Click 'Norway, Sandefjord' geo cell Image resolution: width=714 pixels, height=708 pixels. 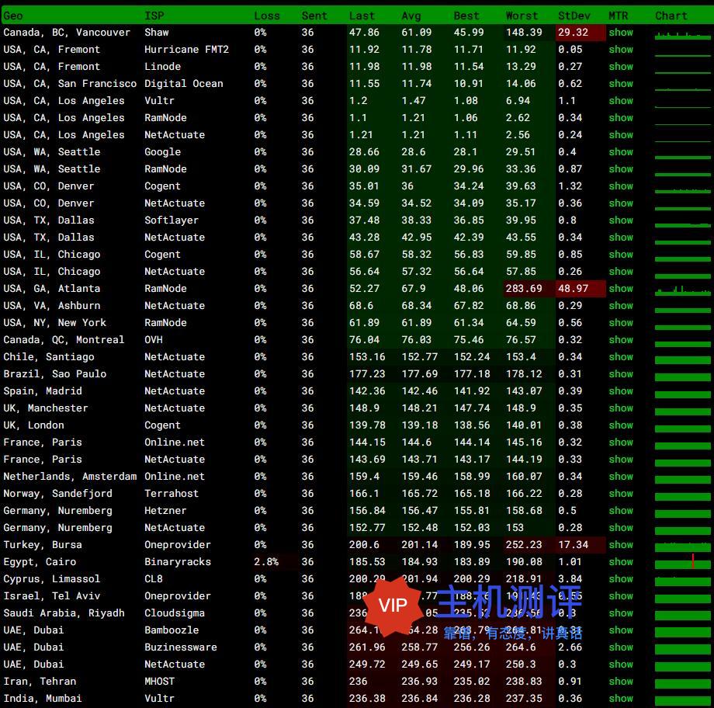pos(57,494)
